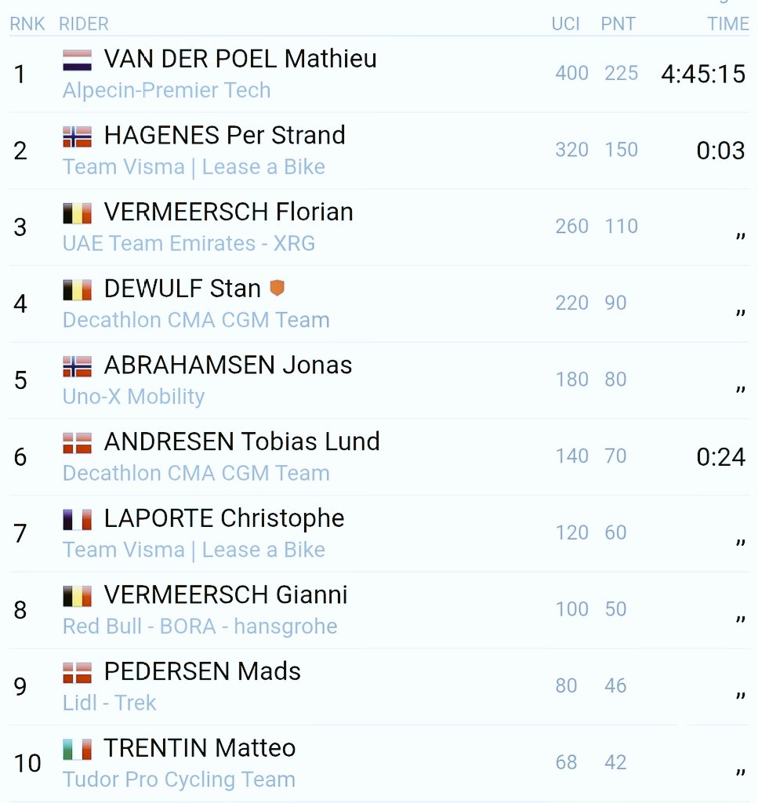Click the Belgian flag beside Florian Vermeersch
The image size is (758, 803).
[x=78, y=213]
